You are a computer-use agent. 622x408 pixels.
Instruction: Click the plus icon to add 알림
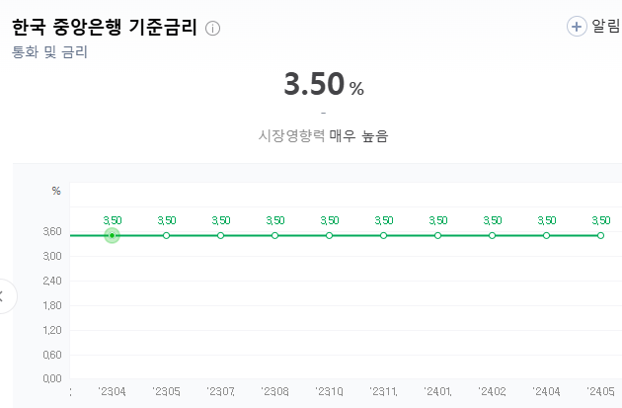577,27
